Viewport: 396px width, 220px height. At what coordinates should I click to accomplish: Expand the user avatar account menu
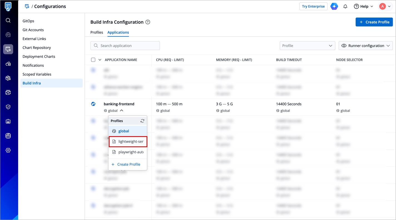pyautogui.click(x=385, y=6)
